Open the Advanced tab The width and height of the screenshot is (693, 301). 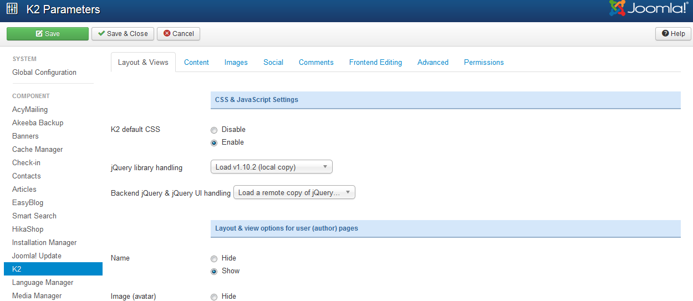pyautogui.click(x=433, y=63)
